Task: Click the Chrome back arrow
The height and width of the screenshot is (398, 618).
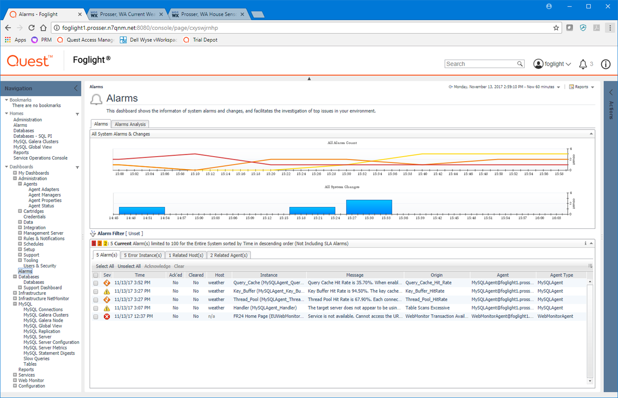Action: [8, 28]
